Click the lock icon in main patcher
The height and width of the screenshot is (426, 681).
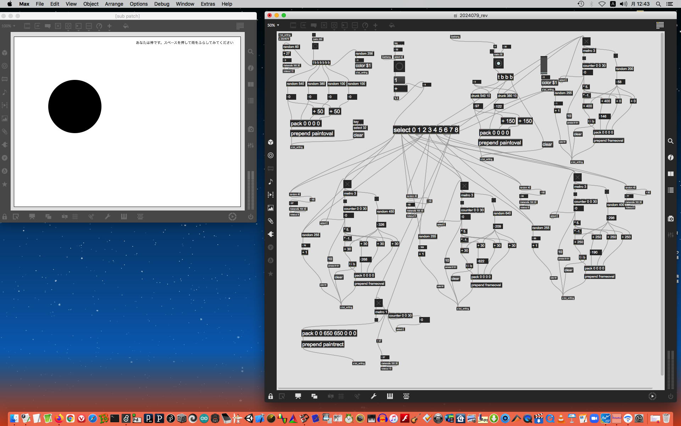pos(271,396)
